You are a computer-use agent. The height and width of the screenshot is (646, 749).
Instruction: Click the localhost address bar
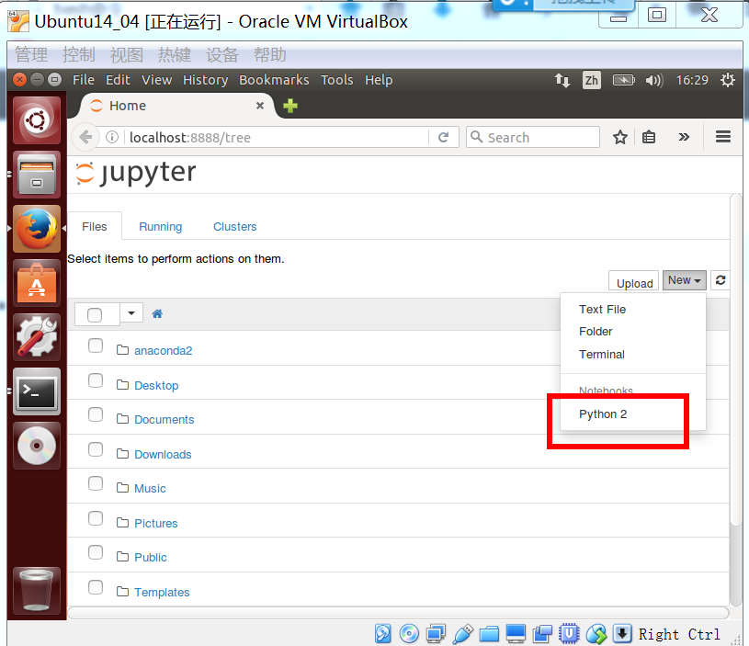tap(277, 138)
